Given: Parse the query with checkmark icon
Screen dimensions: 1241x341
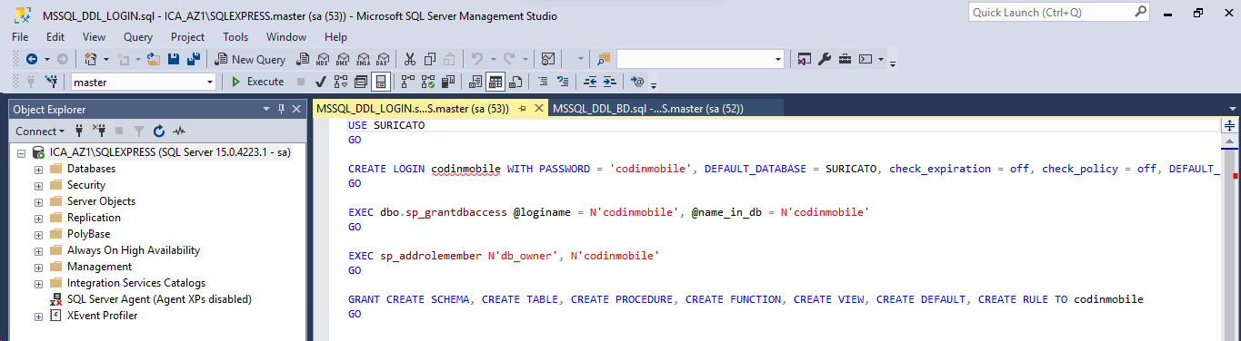Looking at the screenshot, I should point(320,82).
